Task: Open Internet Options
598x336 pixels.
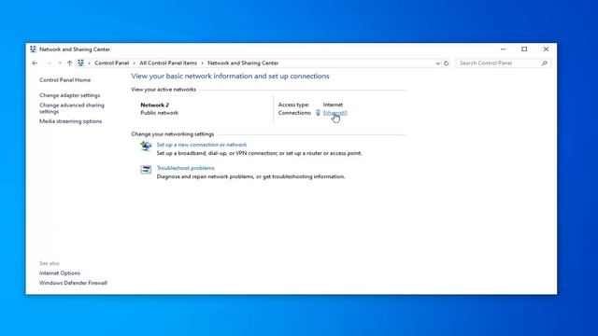Action: click(x=60, y=273)
